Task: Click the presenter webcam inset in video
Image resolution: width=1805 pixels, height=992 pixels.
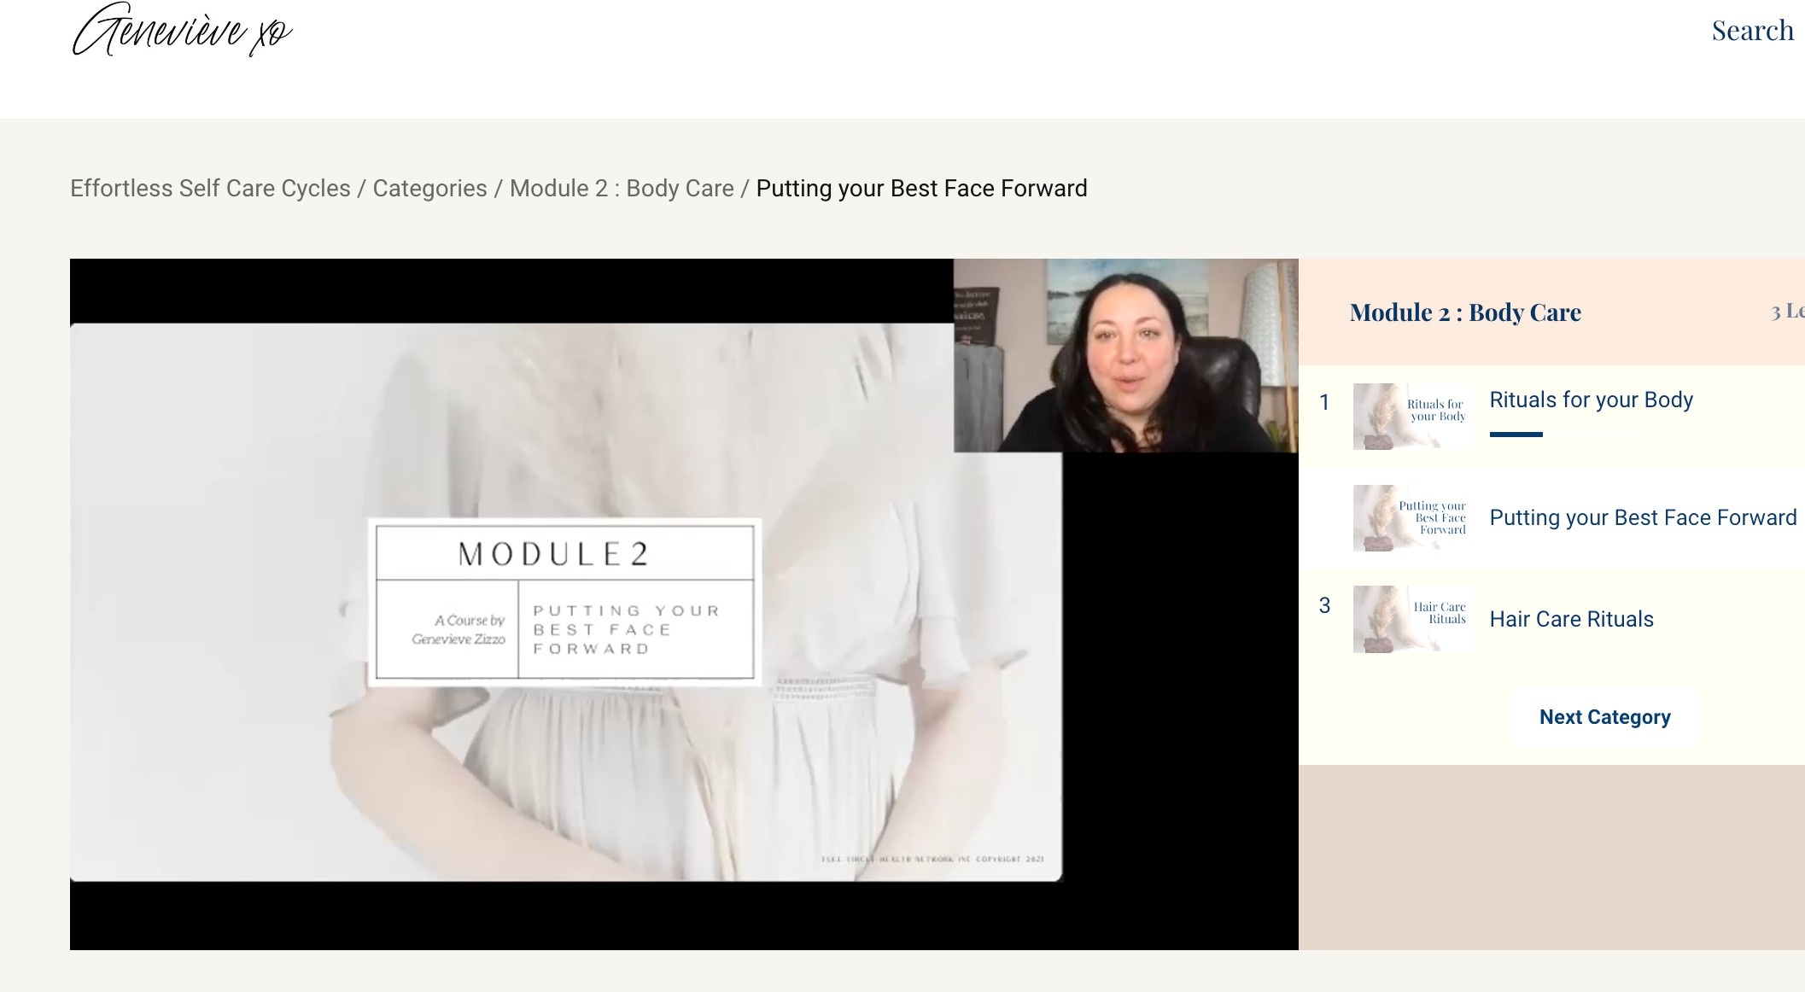Action: 1125,356
